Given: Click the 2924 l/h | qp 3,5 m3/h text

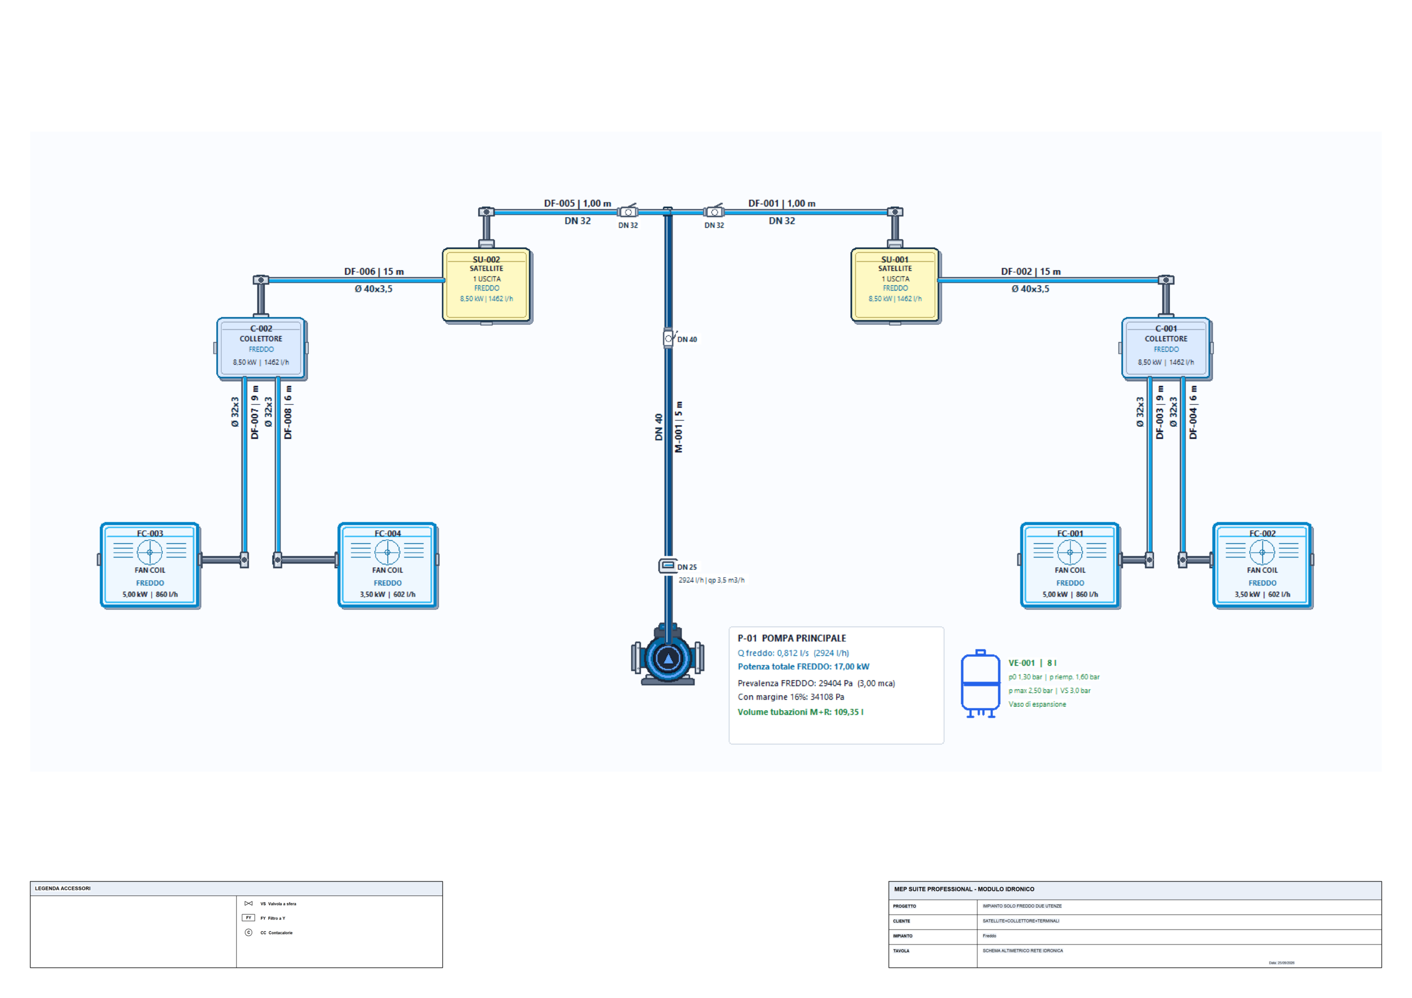Looking at the screenshot, I should 712,580.
